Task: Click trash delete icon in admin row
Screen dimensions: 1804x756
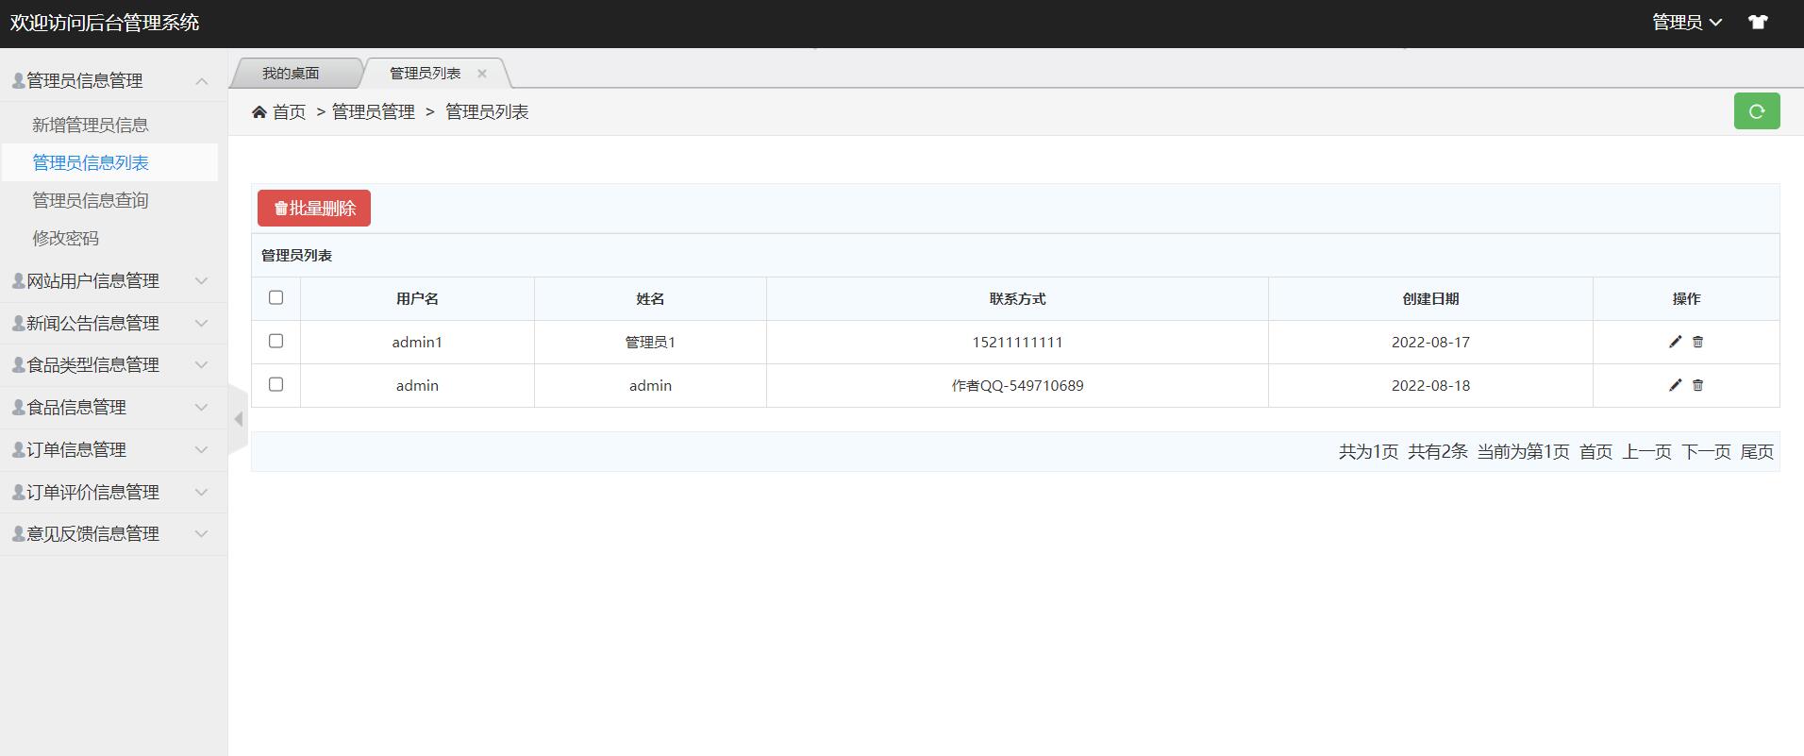Action: pyautogui.click(x=1697, y=385)
